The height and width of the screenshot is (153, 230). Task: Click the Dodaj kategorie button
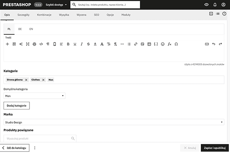[x=16, y=105]
